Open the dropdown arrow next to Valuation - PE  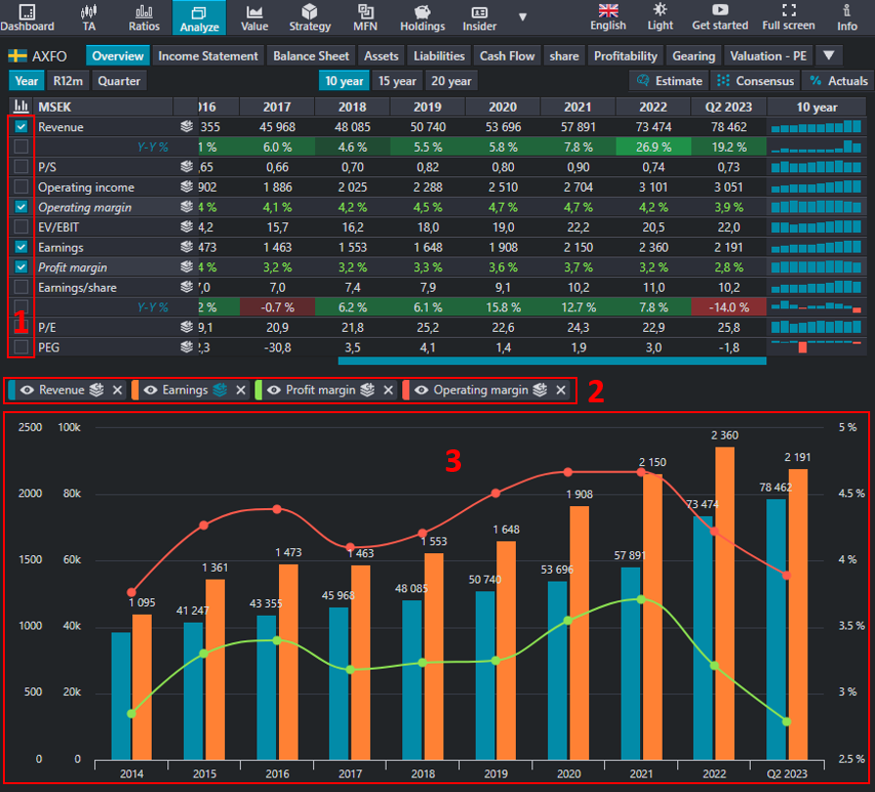(831, 56)
